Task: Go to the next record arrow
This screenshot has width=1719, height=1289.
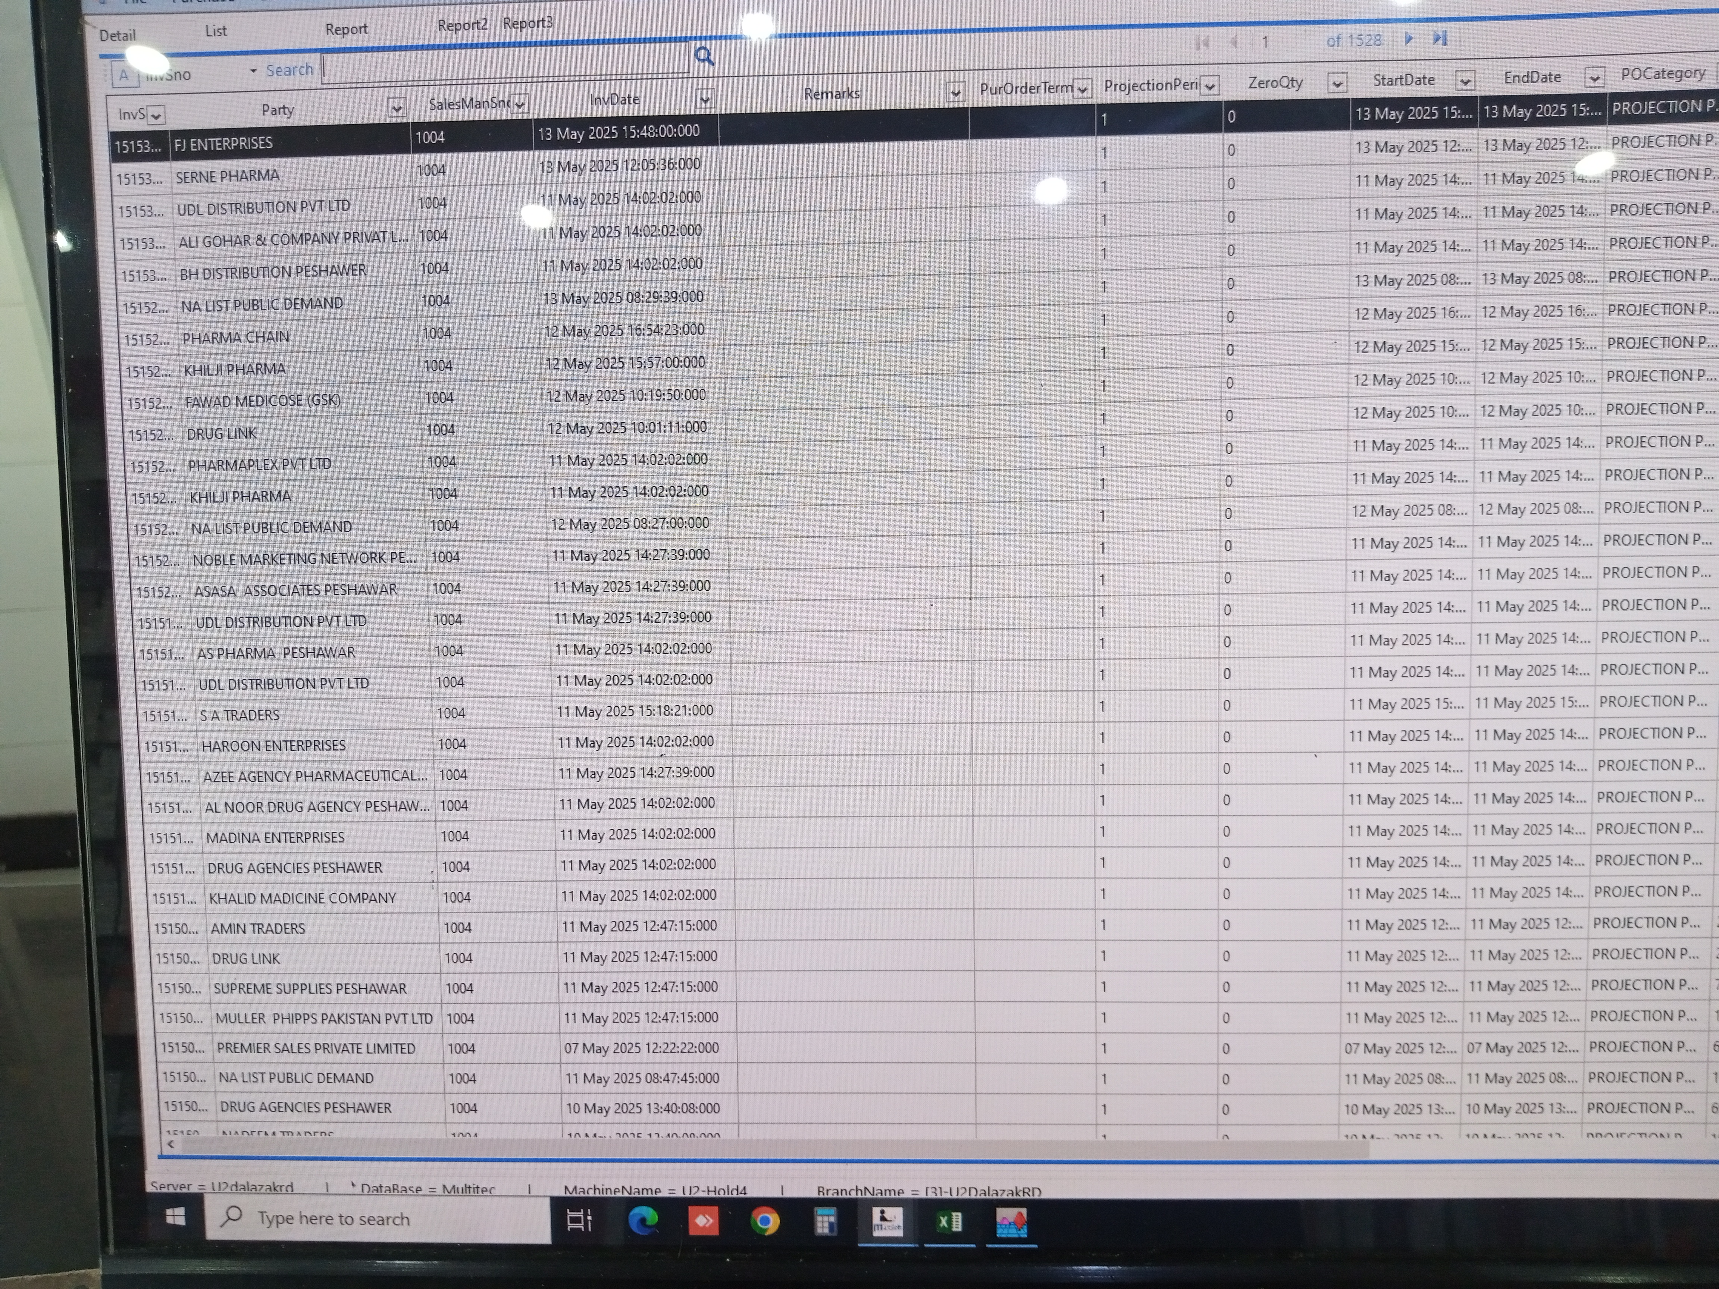Action: (1409, 38)
